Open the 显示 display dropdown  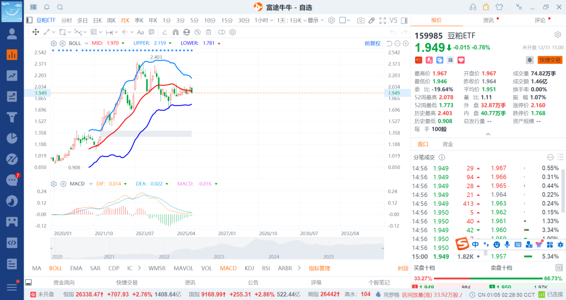point(316,20)
